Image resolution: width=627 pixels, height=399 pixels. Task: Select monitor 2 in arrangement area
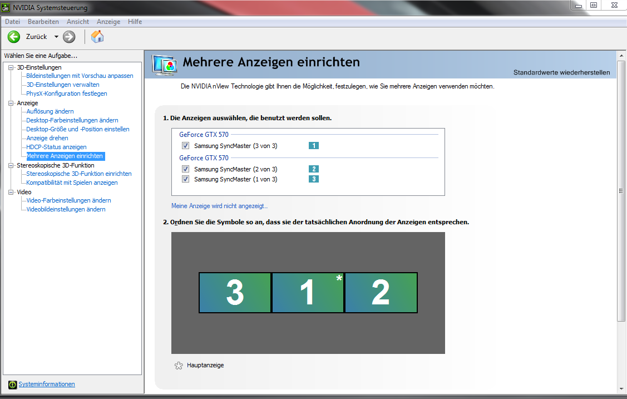[381, 293]
